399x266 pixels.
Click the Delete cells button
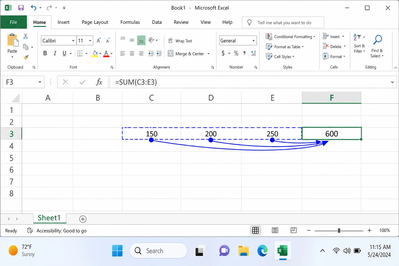click(334, 46)
